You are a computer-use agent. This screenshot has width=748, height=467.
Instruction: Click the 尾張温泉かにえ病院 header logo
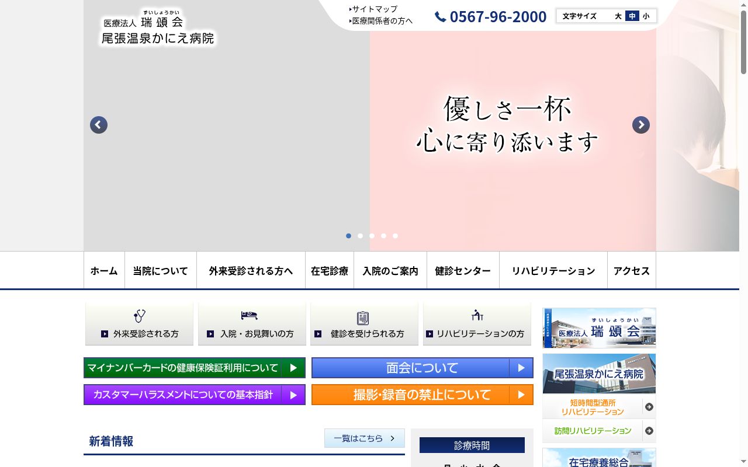pos(158,27)
